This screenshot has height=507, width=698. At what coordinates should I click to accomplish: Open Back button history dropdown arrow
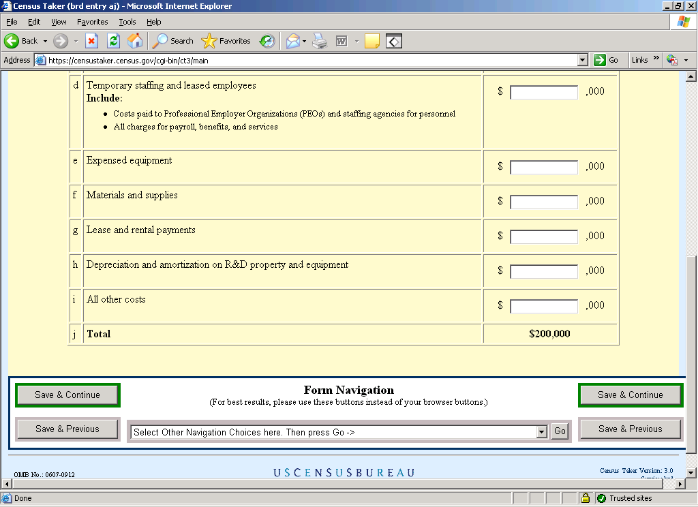[x=45, y=41]
